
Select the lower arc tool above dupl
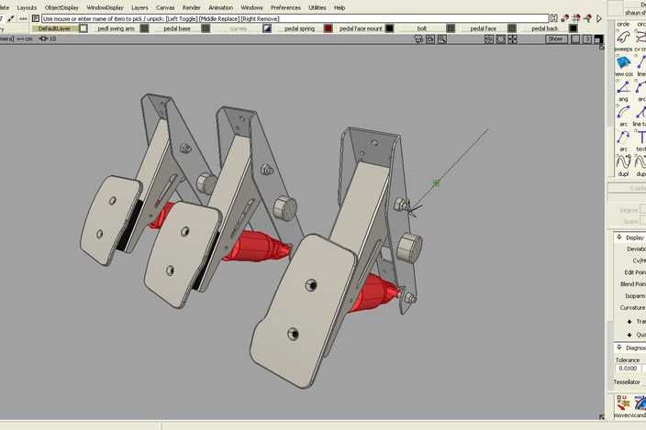coord(623,137)
